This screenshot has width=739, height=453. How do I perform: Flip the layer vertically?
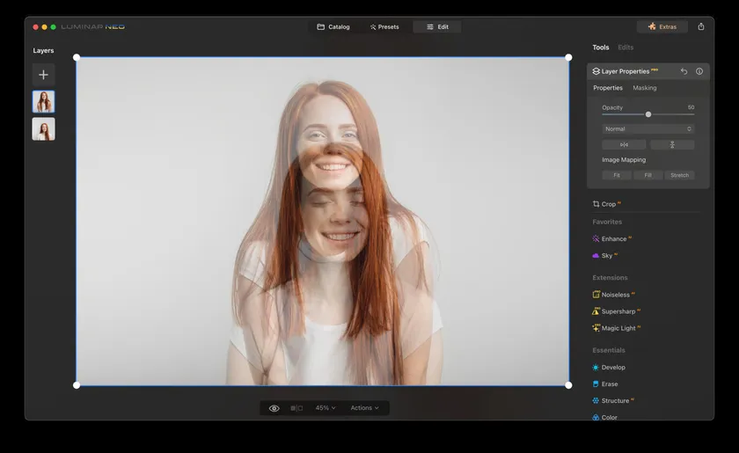pyautogui.click(x=672, y=144)
